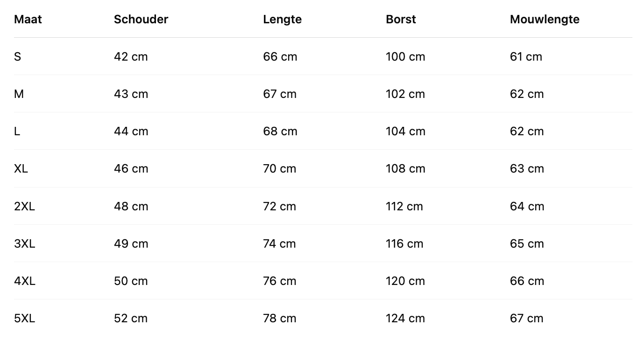Select the L size row label
This screenshot has width=638, height=347.
pyautogui.click(x=17, y=132)
